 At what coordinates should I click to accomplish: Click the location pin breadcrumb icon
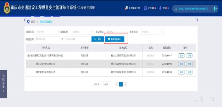point(28,22)
